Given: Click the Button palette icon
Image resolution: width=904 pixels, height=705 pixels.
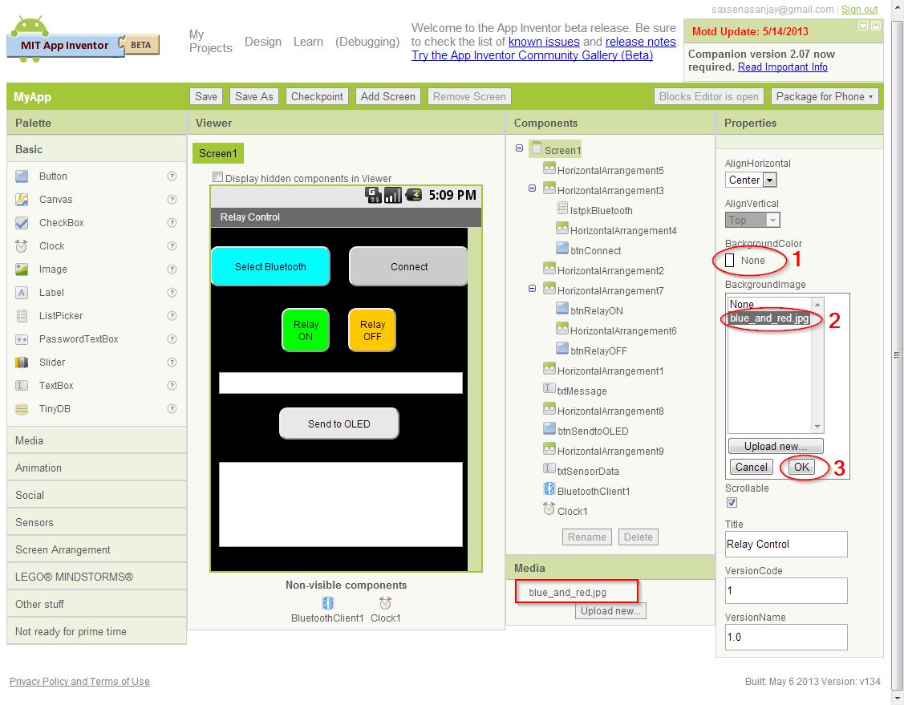Looking at the screenshot, I should click(22, 176).
